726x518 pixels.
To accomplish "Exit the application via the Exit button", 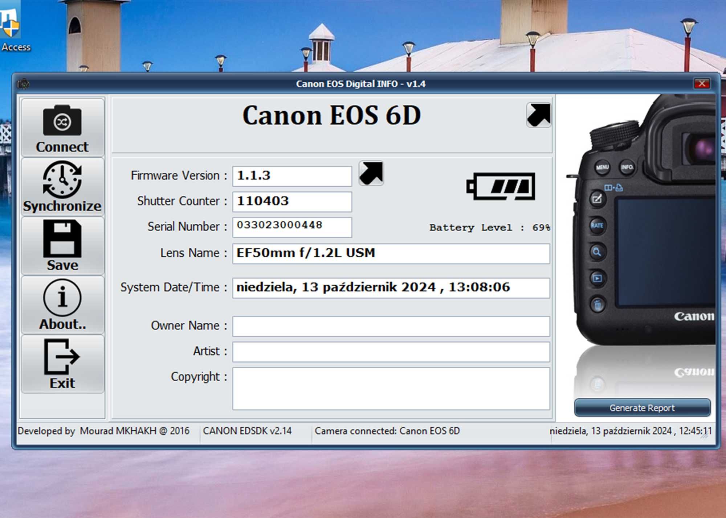I will coord(62,364).
